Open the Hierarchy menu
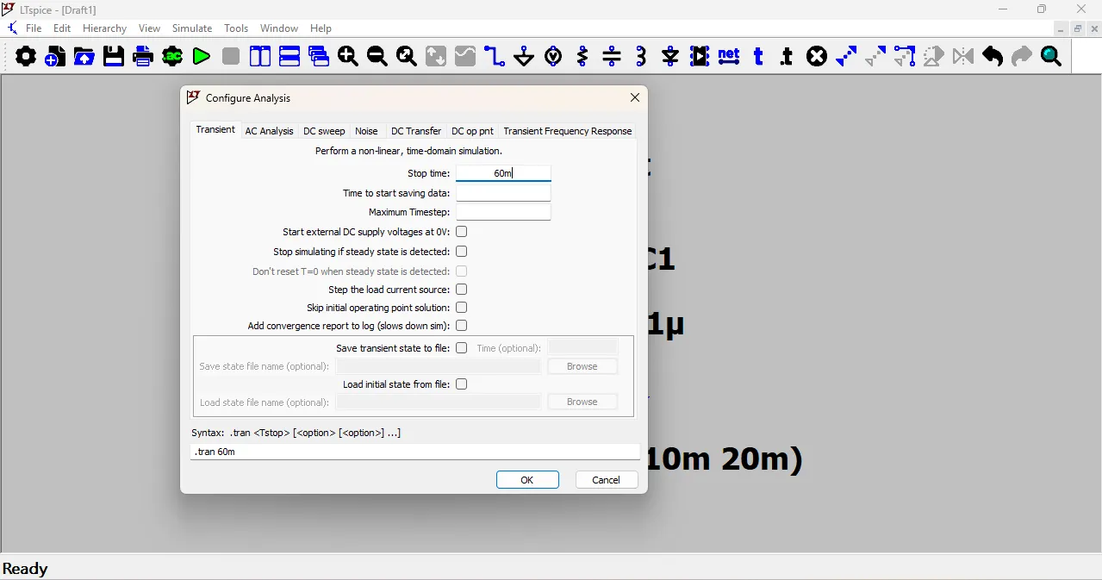Image resolution: width=1102 pixels, height=580 pixels. (105, 28)
